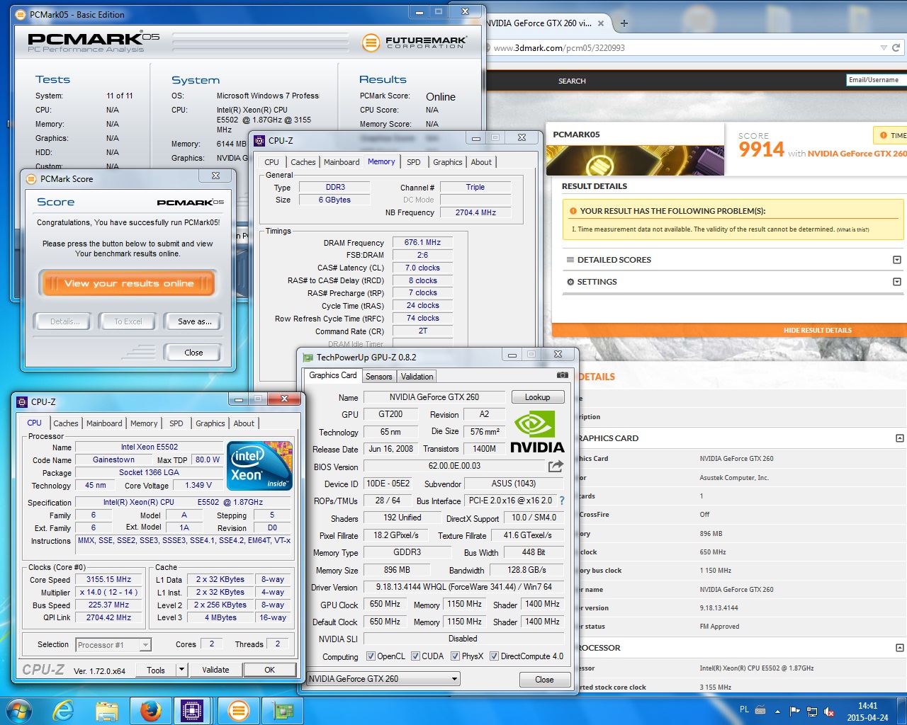Open the CPU-Z Tools dropdown arrow

(181, 669)
